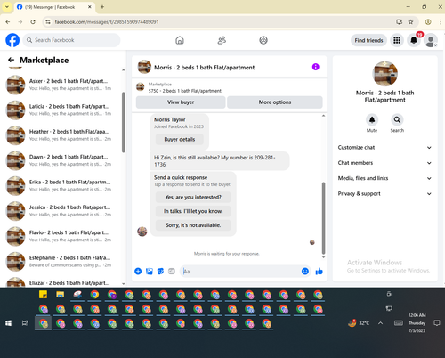Go back with the Marketplace arrow

click(12, 60)
